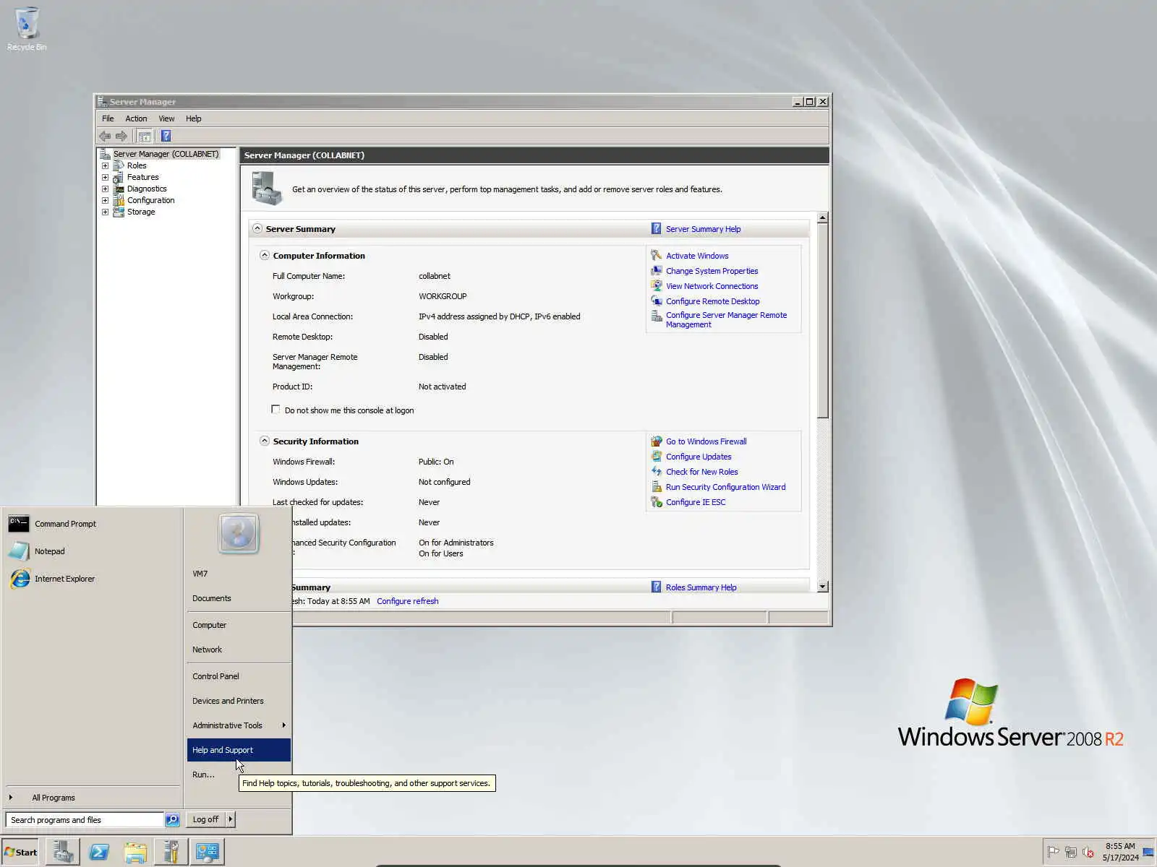Click the user account picture in Start menu
The height and width of the screenshot is (867, 1157).
[239, 533]
